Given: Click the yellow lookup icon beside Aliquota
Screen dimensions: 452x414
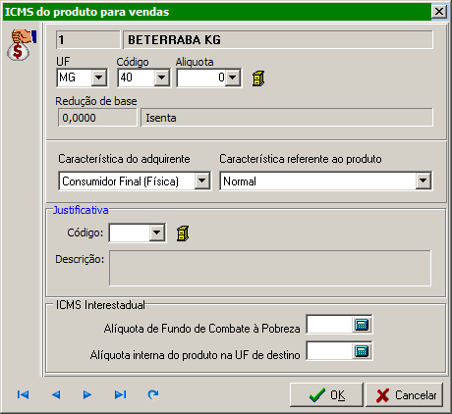Looking at the screenshot, I should (258, 78).
